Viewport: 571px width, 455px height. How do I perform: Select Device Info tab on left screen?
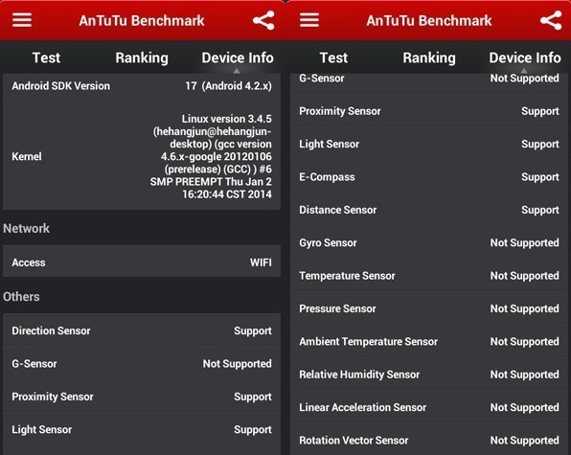pyautogui.click(x=238, y=57)
